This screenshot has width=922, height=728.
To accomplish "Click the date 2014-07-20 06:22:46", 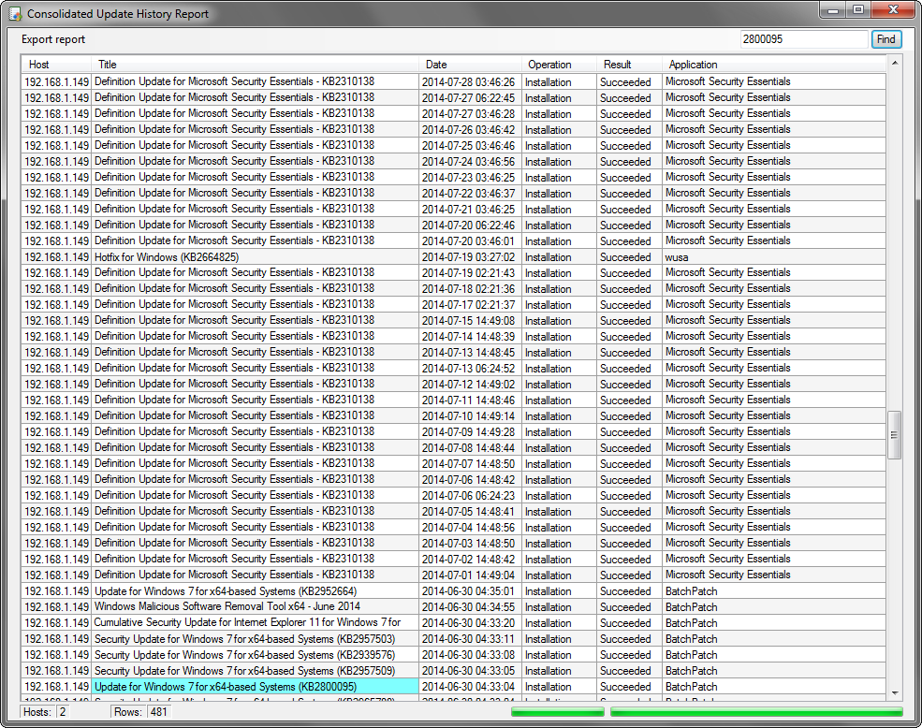I will pyautogui.click(x=469, y=226).
